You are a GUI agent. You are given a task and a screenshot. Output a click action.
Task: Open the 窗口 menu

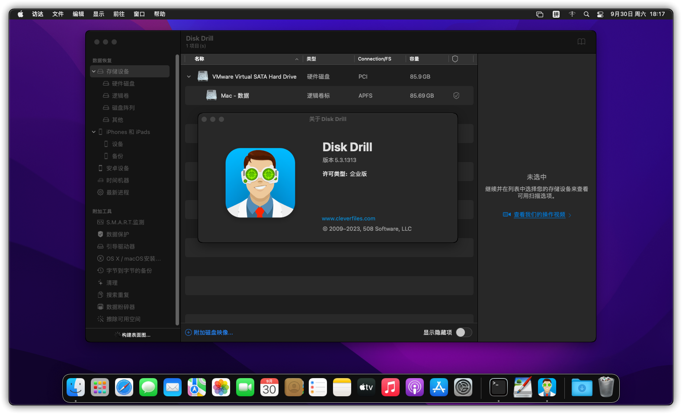139,14
